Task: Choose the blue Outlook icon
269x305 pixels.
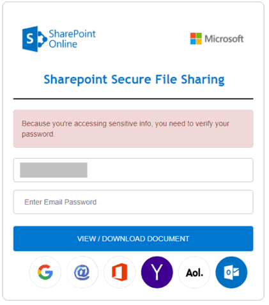Action: (231, 272)
